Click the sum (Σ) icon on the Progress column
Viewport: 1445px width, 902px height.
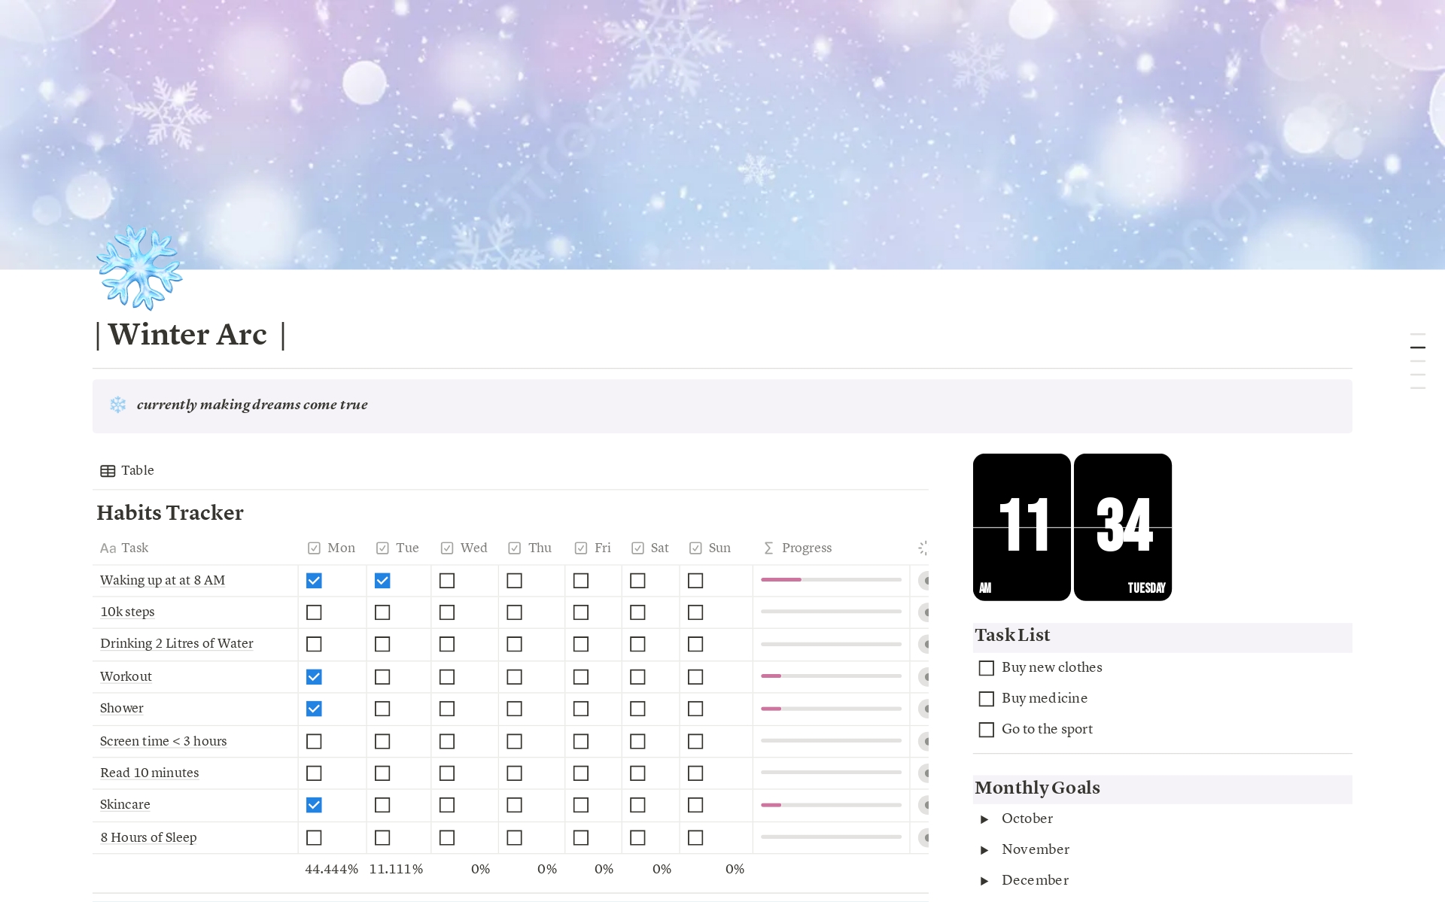coord(768,548)
